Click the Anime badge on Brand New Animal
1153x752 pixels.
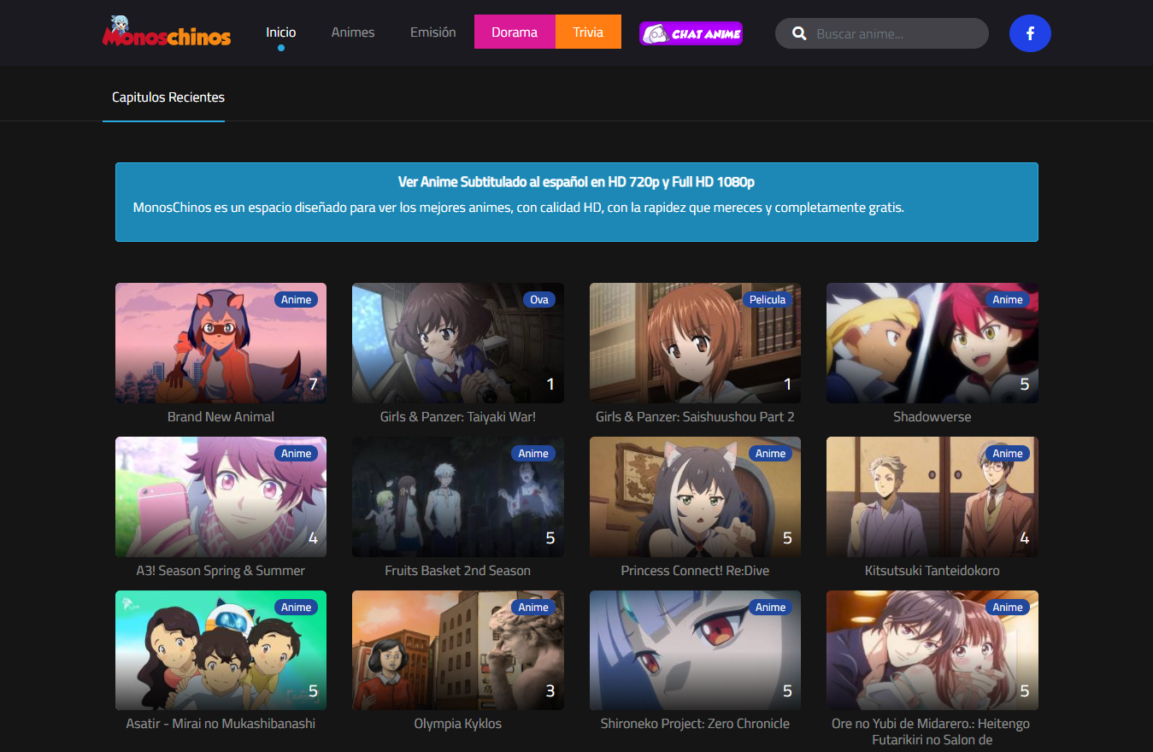[x=297, y=300]
